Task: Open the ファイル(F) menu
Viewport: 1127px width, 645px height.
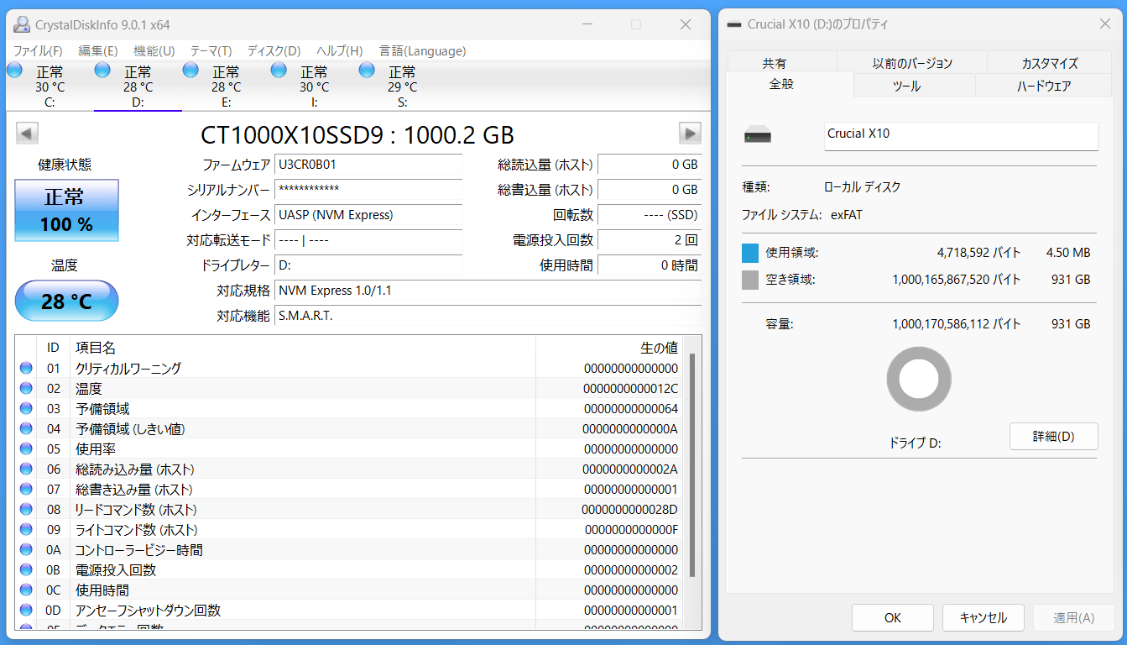Action: (x=38, y=51)
